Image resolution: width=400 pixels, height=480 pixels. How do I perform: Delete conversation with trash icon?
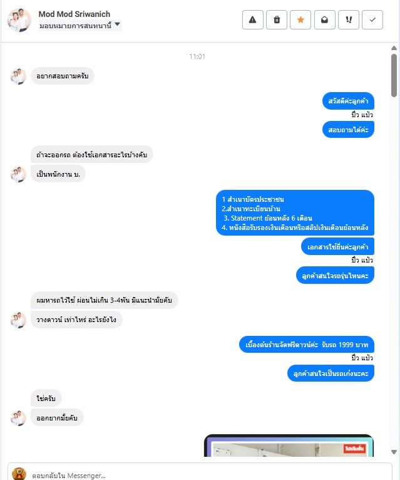click(277, 20)
